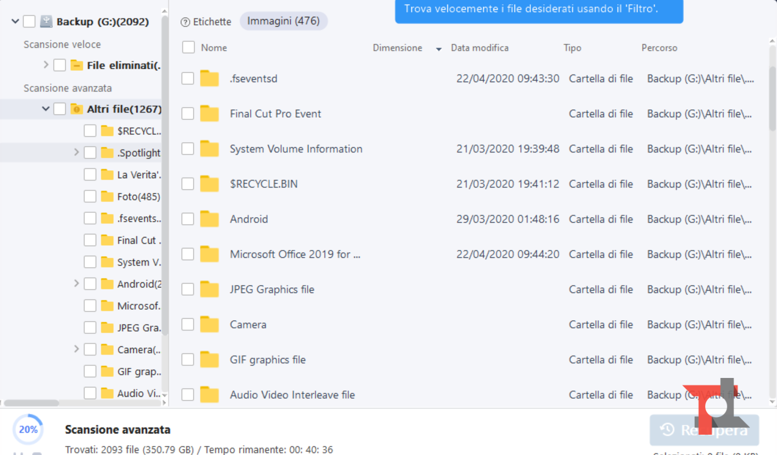The height and width of the screenshot is (455, 777).
Task: Click the 20% scan progress circle
Action: tap(28, 429)
